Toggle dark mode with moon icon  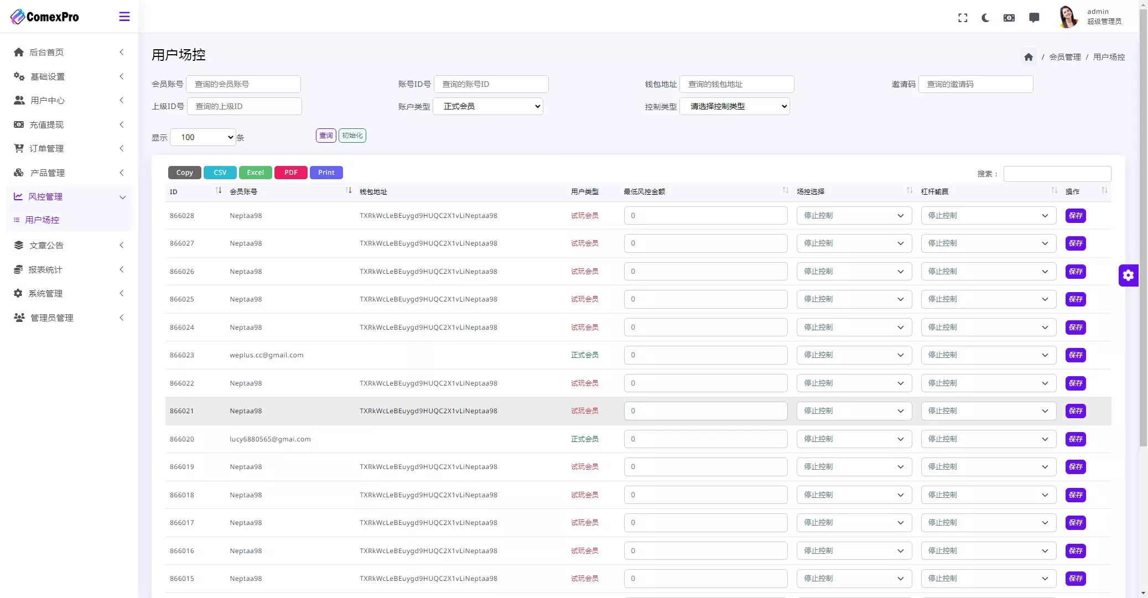(x=985, y=18)
